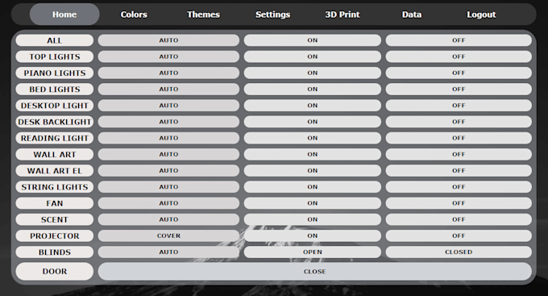Click the SCENT row label
This screenshot has height=296, width=548.
click(x=55, y=219)
